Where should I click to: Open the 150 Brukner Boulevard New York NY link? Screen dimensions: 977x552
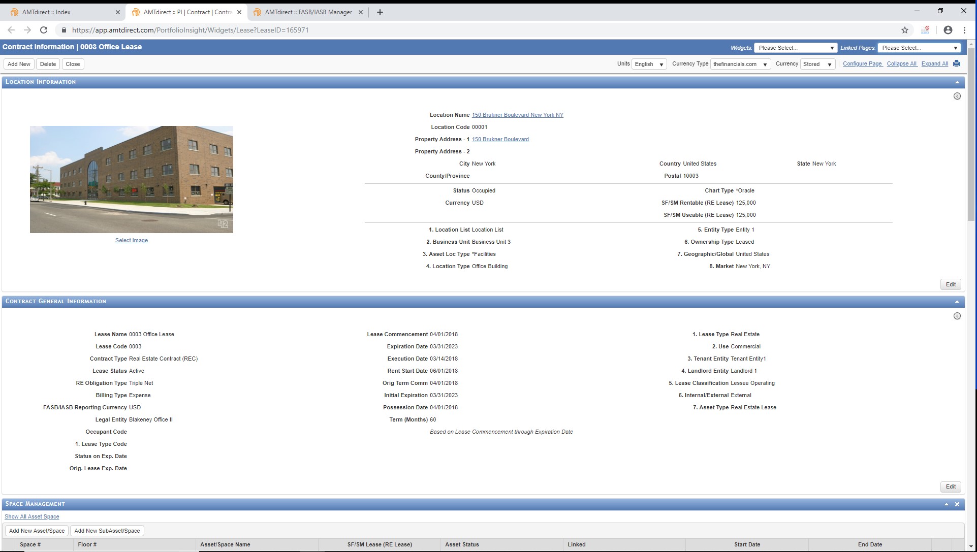tap(517, 115)
